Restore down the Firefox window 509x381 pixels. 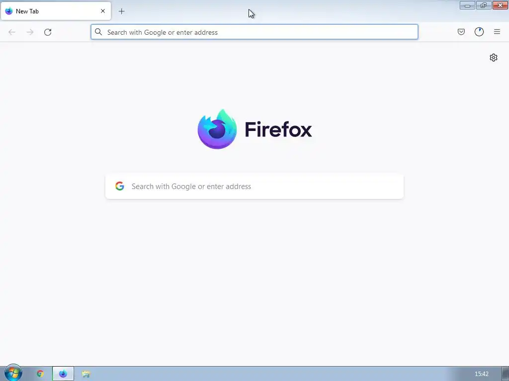coord(484,5)
